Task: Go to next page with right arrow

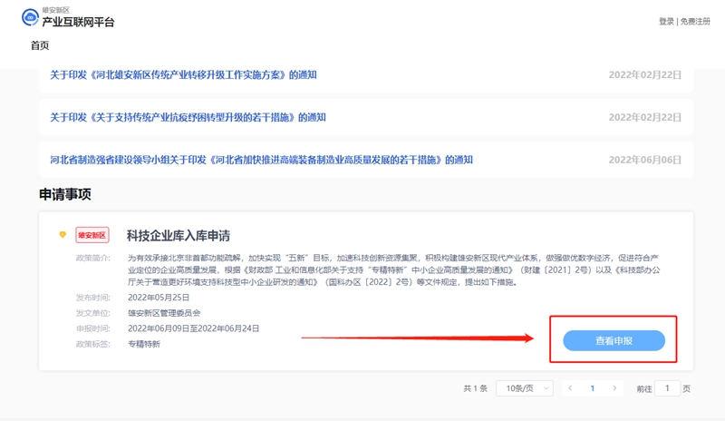Action: [x=614, y=388]
